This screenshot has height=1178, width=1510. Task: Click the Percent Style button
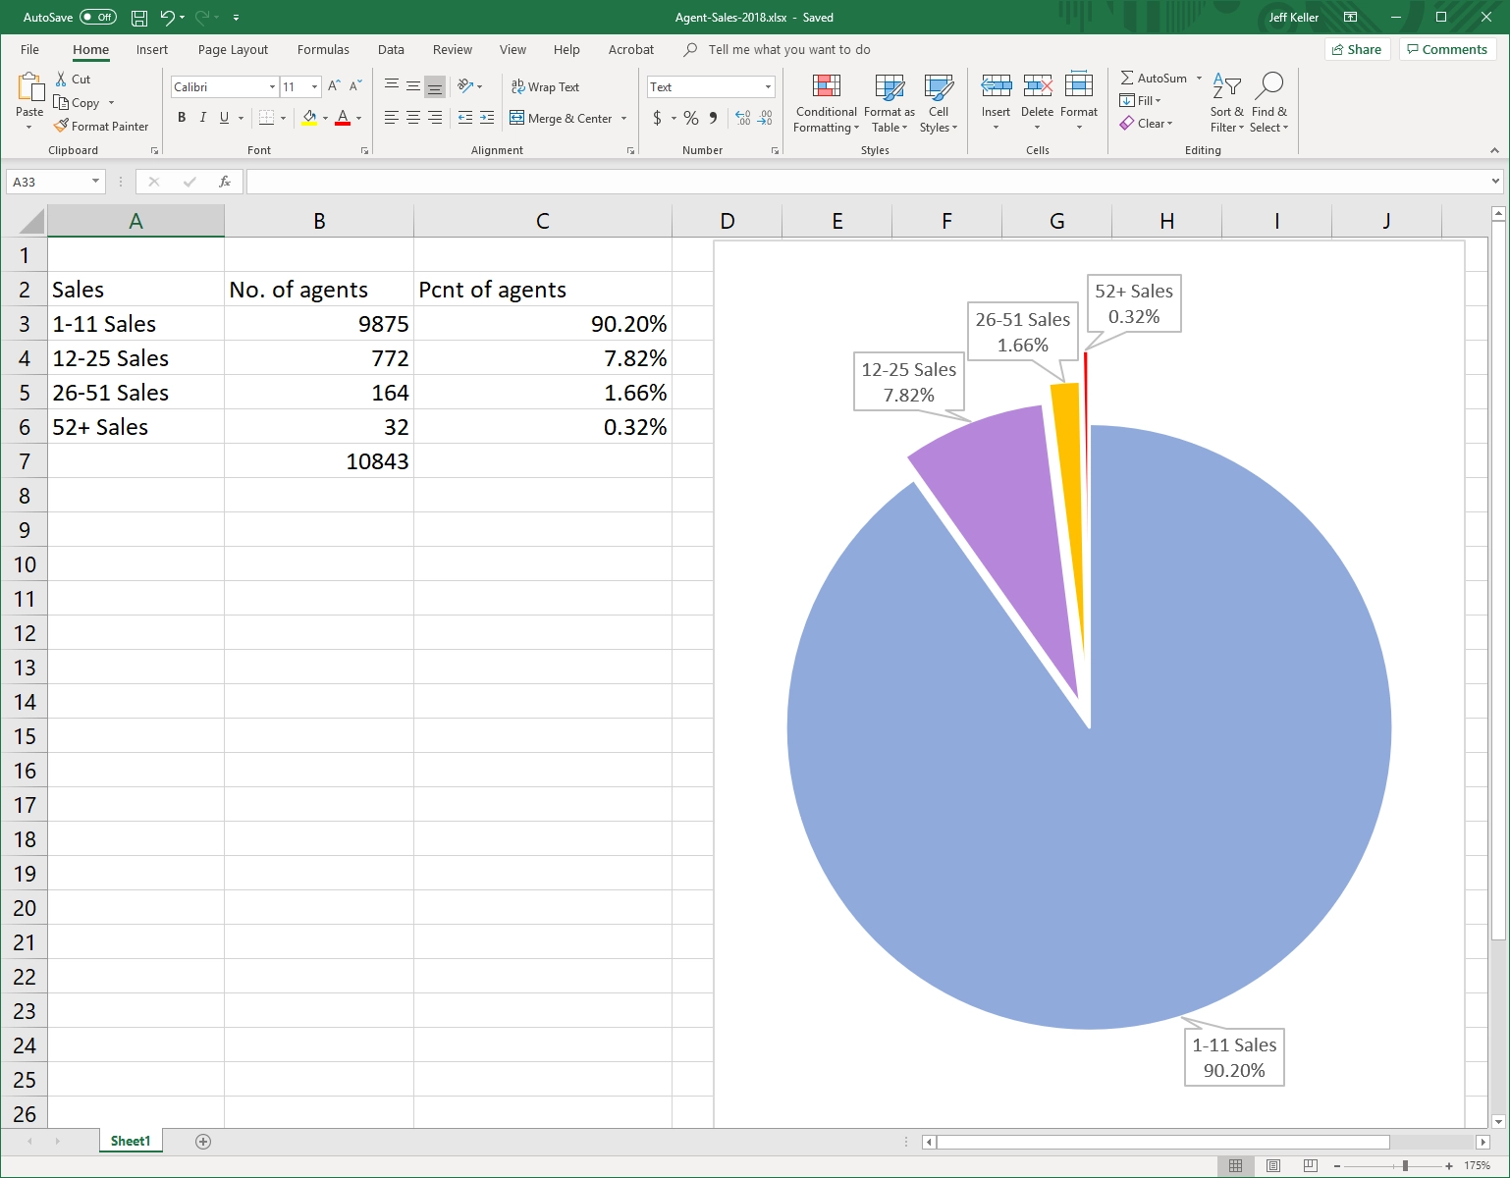[x=691, y=118]
